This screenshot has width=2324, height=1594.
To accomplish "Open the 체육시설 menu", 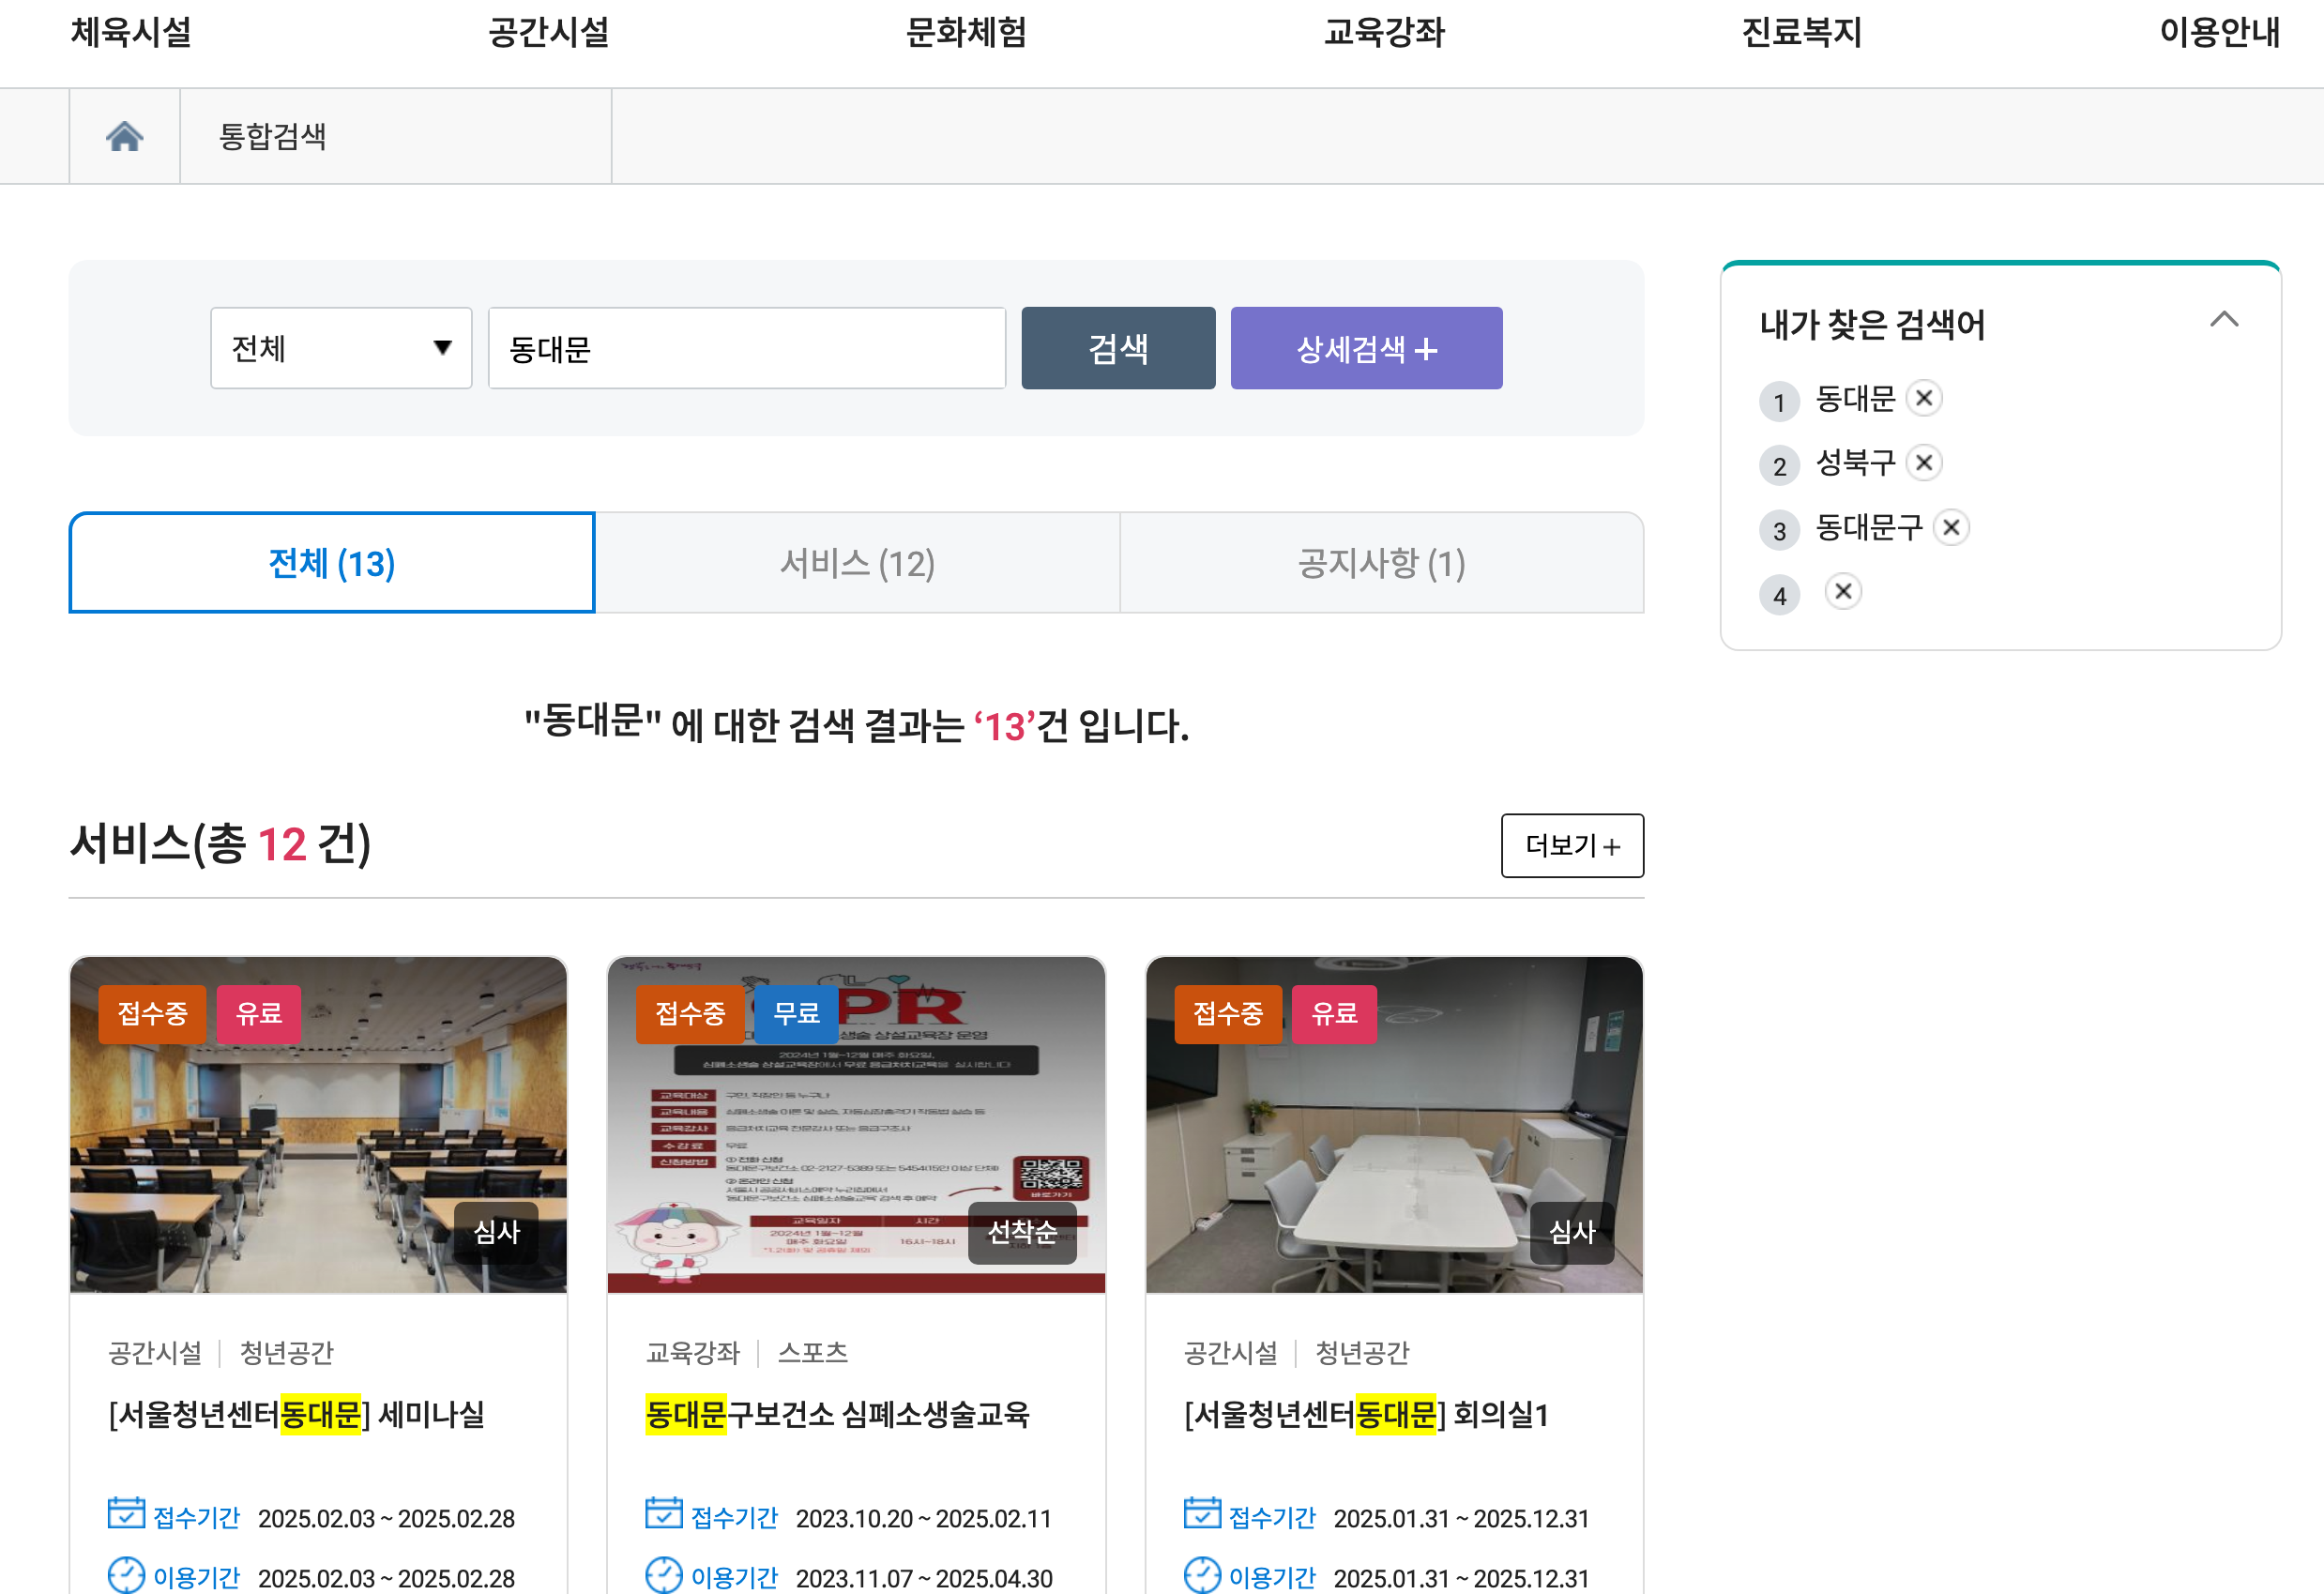I will [x=131, y=32].
